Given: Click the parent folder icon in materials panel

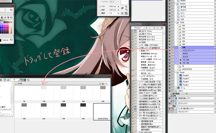Looking at the screenshot, I should [x=103, y=84].
